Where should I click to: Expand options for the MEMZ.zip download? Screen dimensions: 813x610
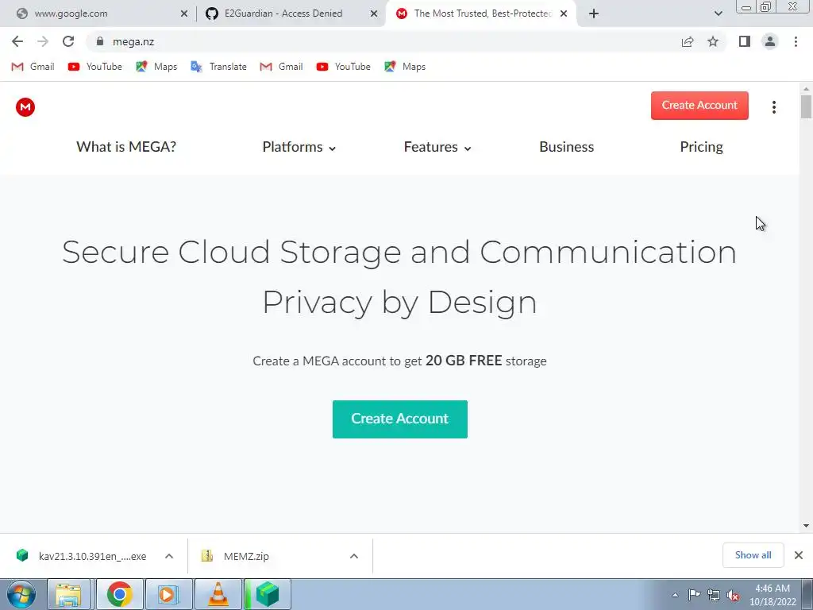(x=354, y=556)
